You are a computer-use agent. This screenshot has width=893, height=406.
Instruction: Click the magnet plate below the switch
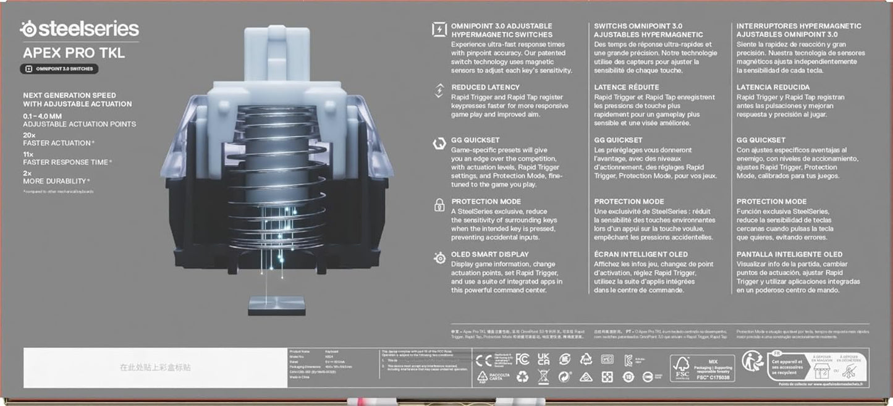tap(267, 305)
